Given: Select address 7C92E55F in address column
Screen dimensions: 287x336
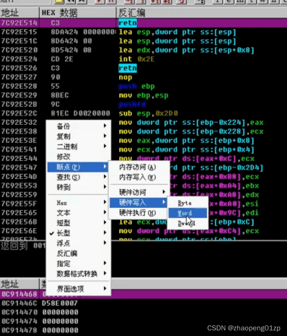Looking at the screenshot, I should click(x=19, y=204).
